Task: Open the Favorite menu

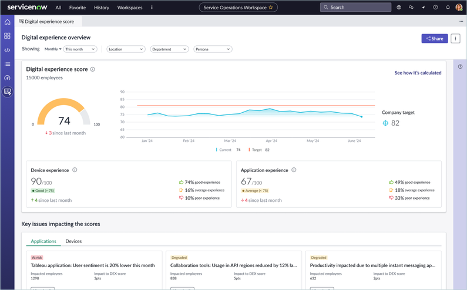Action: (x=78, y=8)
